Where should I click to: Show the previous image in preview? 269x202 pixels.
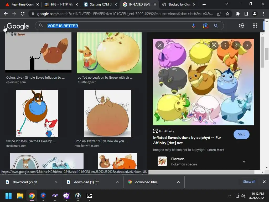(236, 45)
